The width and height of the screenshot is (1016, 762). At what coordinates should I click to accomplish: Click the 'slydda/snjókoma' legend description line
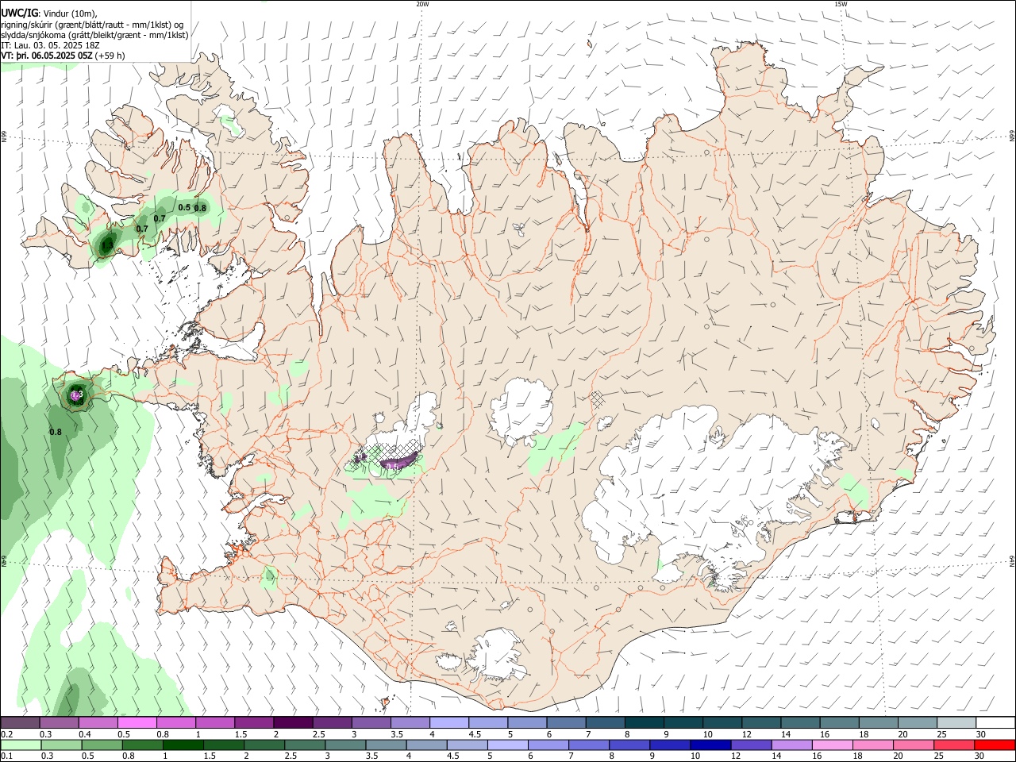(94, 35)
